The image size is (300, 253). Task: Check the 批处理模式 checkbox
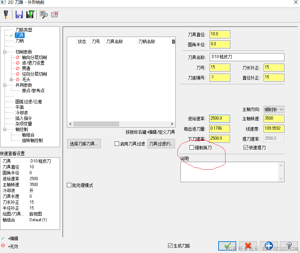coord(69,185)
